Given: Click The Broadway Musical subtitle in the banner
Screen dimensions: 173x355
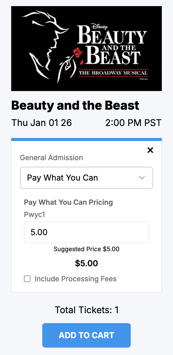Looking at the screenshot, I should pyautogui.click(x=113, y=73).
